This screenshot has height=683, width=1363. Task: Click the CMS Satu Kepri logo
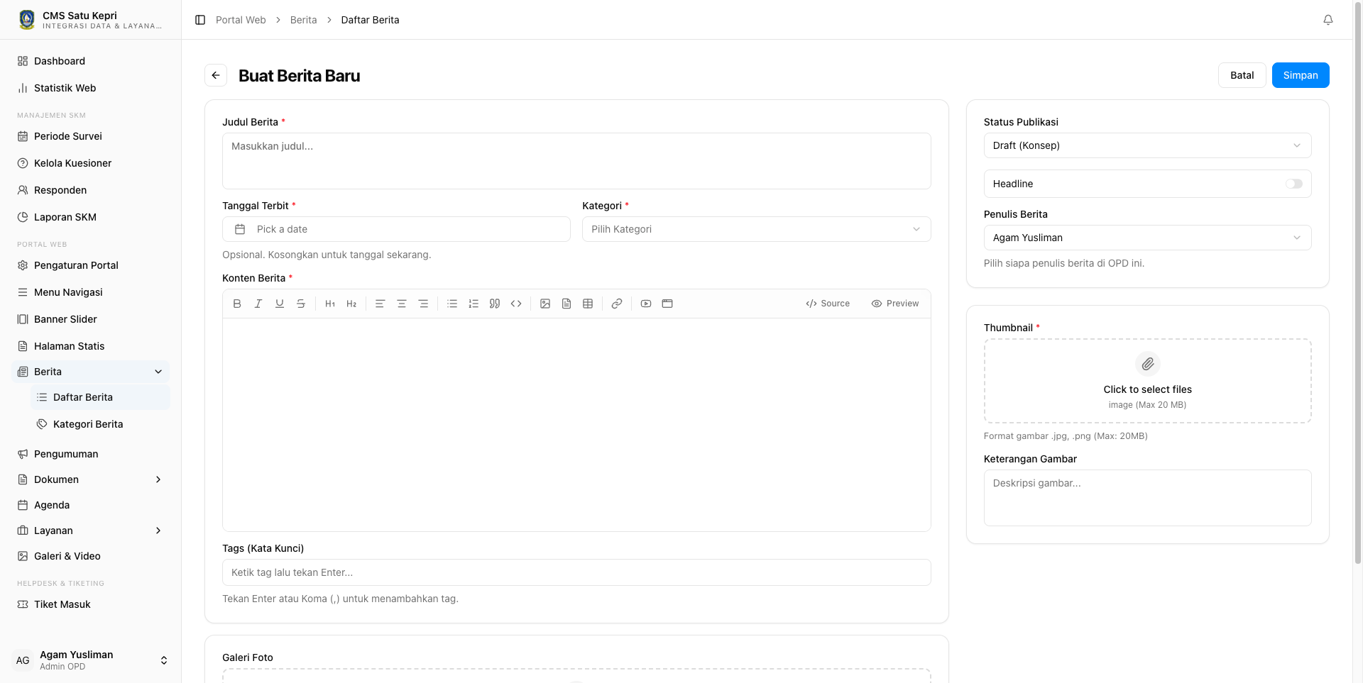tap(27, 20)
